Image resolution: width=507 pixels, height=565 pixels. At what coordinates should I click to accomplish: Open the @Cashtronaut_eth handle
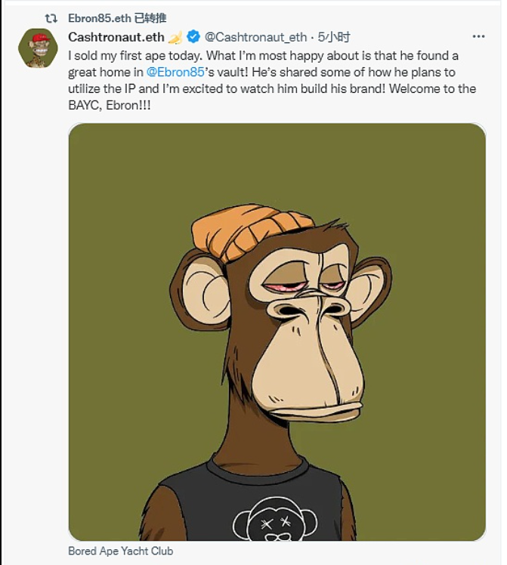pos(255,37)
